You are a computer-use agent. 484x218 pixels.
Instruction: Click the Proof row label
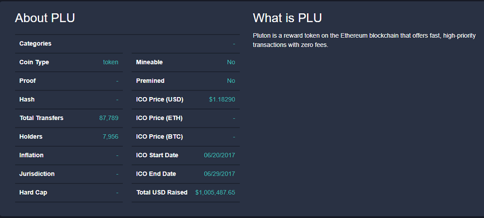coord(28,80)
